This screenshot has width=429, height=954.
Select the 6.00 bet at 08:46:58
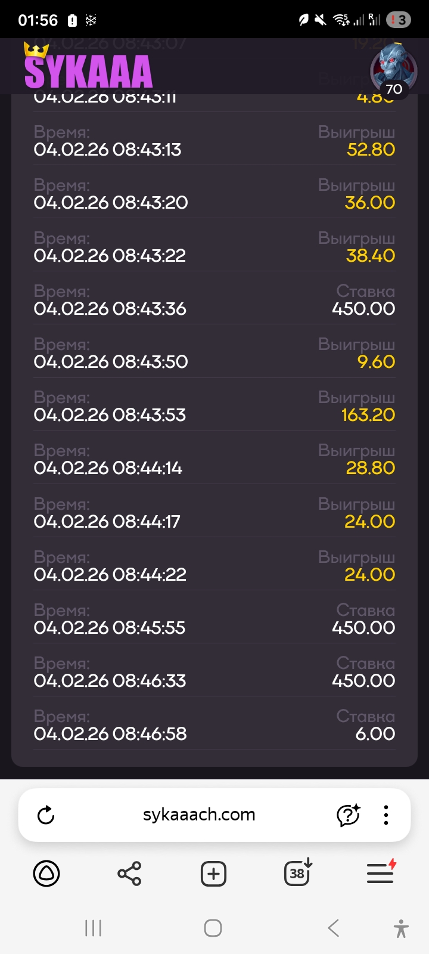pyautogui.click(x=214, y=725)
